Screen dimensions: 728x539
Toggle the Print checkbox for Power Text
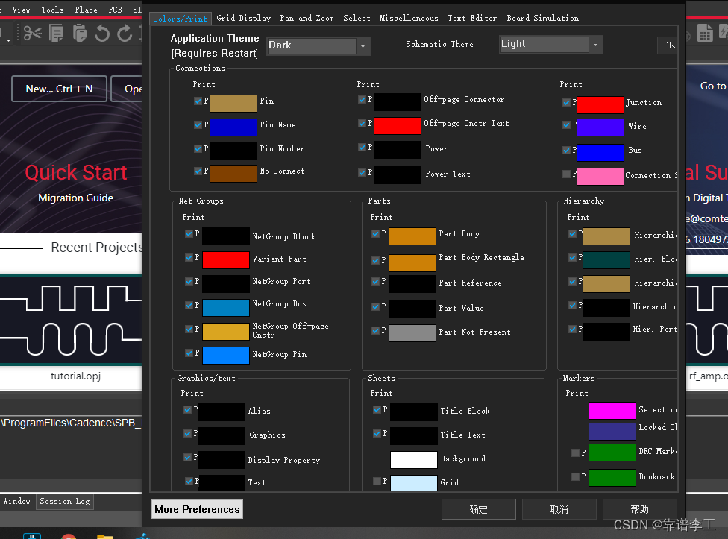point(363,172)
